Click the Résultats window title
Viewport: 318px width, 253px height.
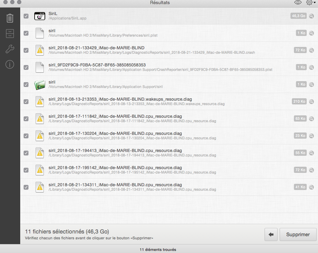click(x=160, y=3)
